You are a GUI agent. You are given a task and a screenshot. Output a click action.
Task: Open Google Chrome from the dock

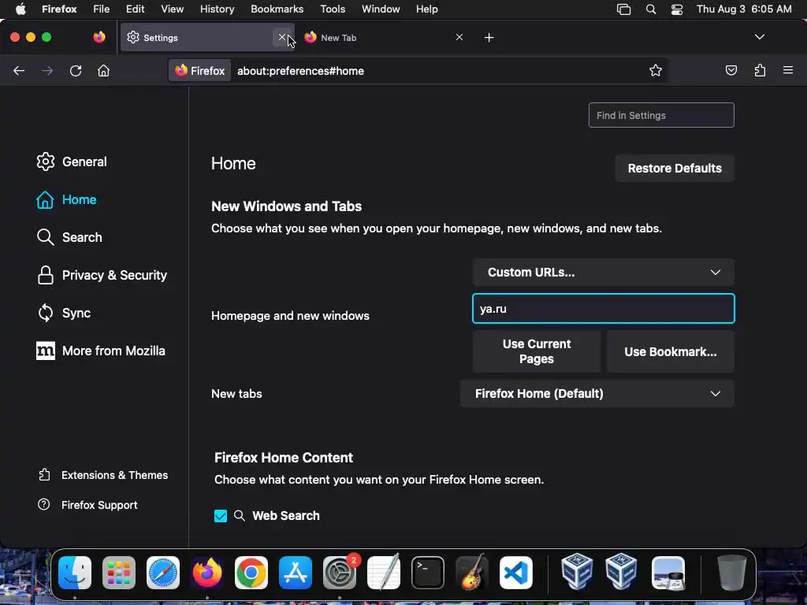pos(251,573)
